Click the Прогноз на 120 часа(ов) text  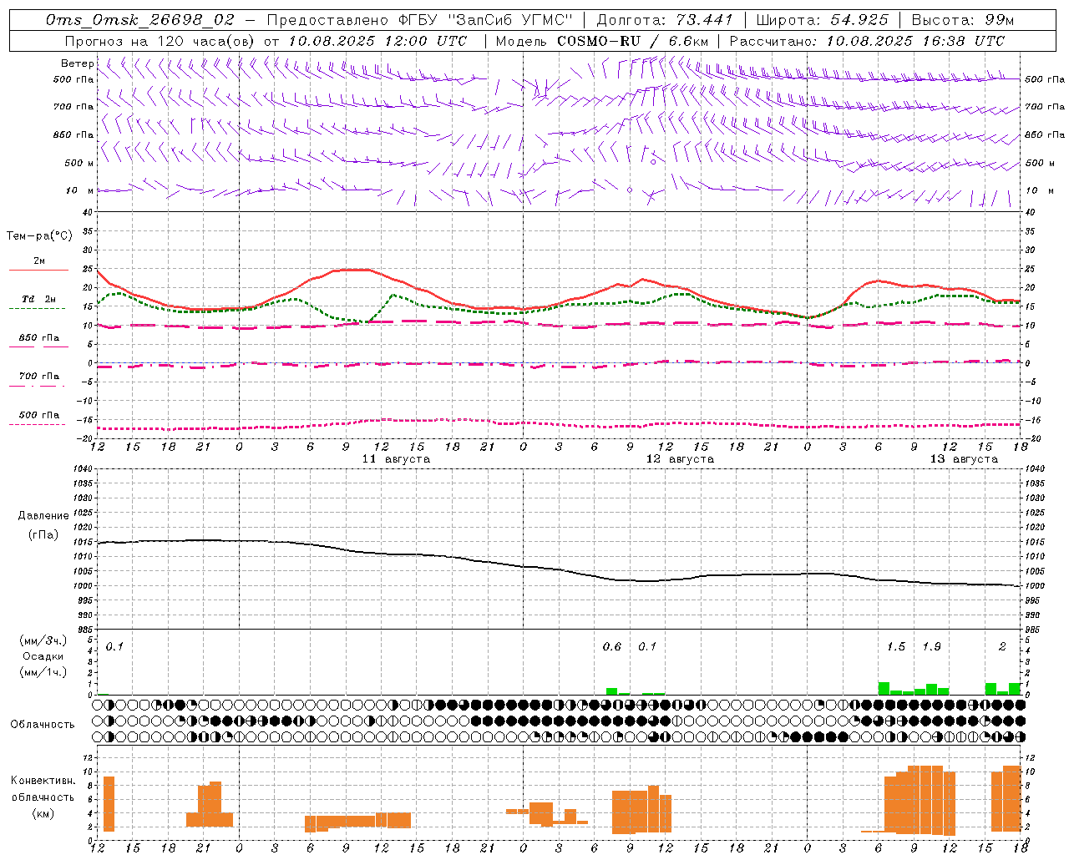[x=160, y=41]
